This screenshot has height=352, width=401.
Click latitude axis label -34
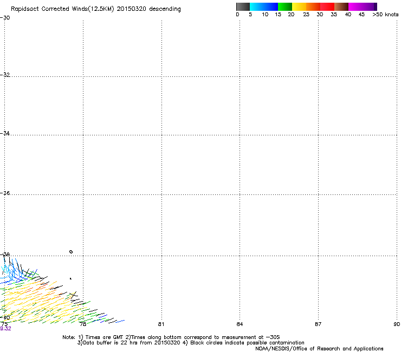click(x=5, y=133)
